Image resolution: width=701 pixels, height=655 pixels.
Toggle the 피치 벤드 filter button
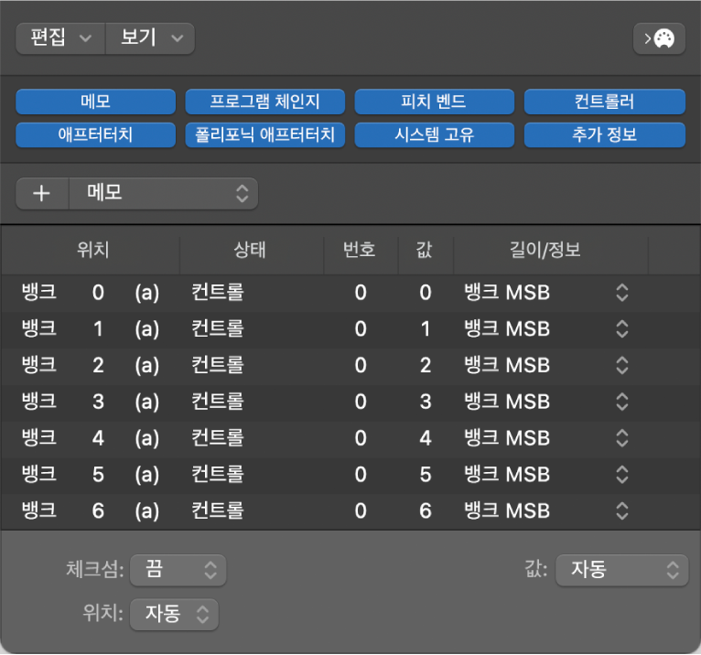pos(434,102)
